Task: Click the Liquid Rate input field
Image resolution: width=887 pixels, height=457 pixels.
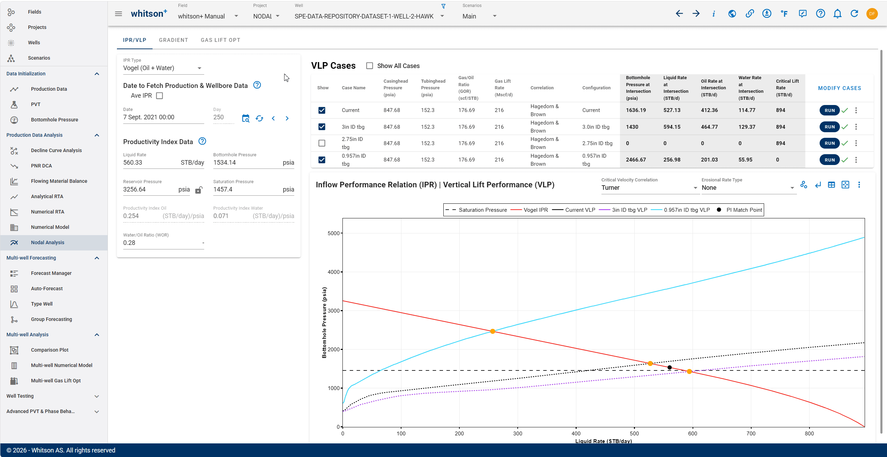Action: point(163,163)
